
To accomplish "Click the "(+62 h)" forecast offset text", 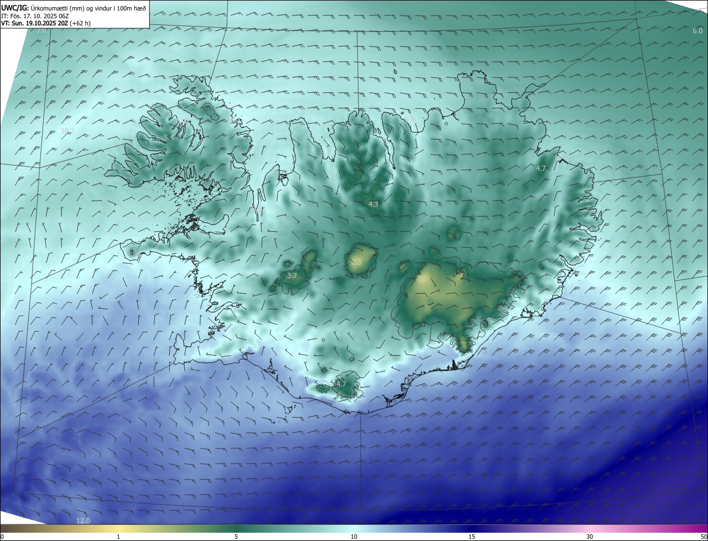I will 81,23.
